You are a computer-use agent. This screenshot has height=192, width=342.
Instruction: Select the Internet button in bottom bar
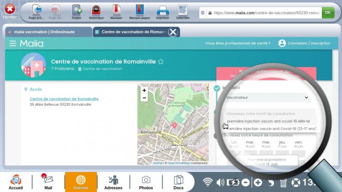pos(81,182)
